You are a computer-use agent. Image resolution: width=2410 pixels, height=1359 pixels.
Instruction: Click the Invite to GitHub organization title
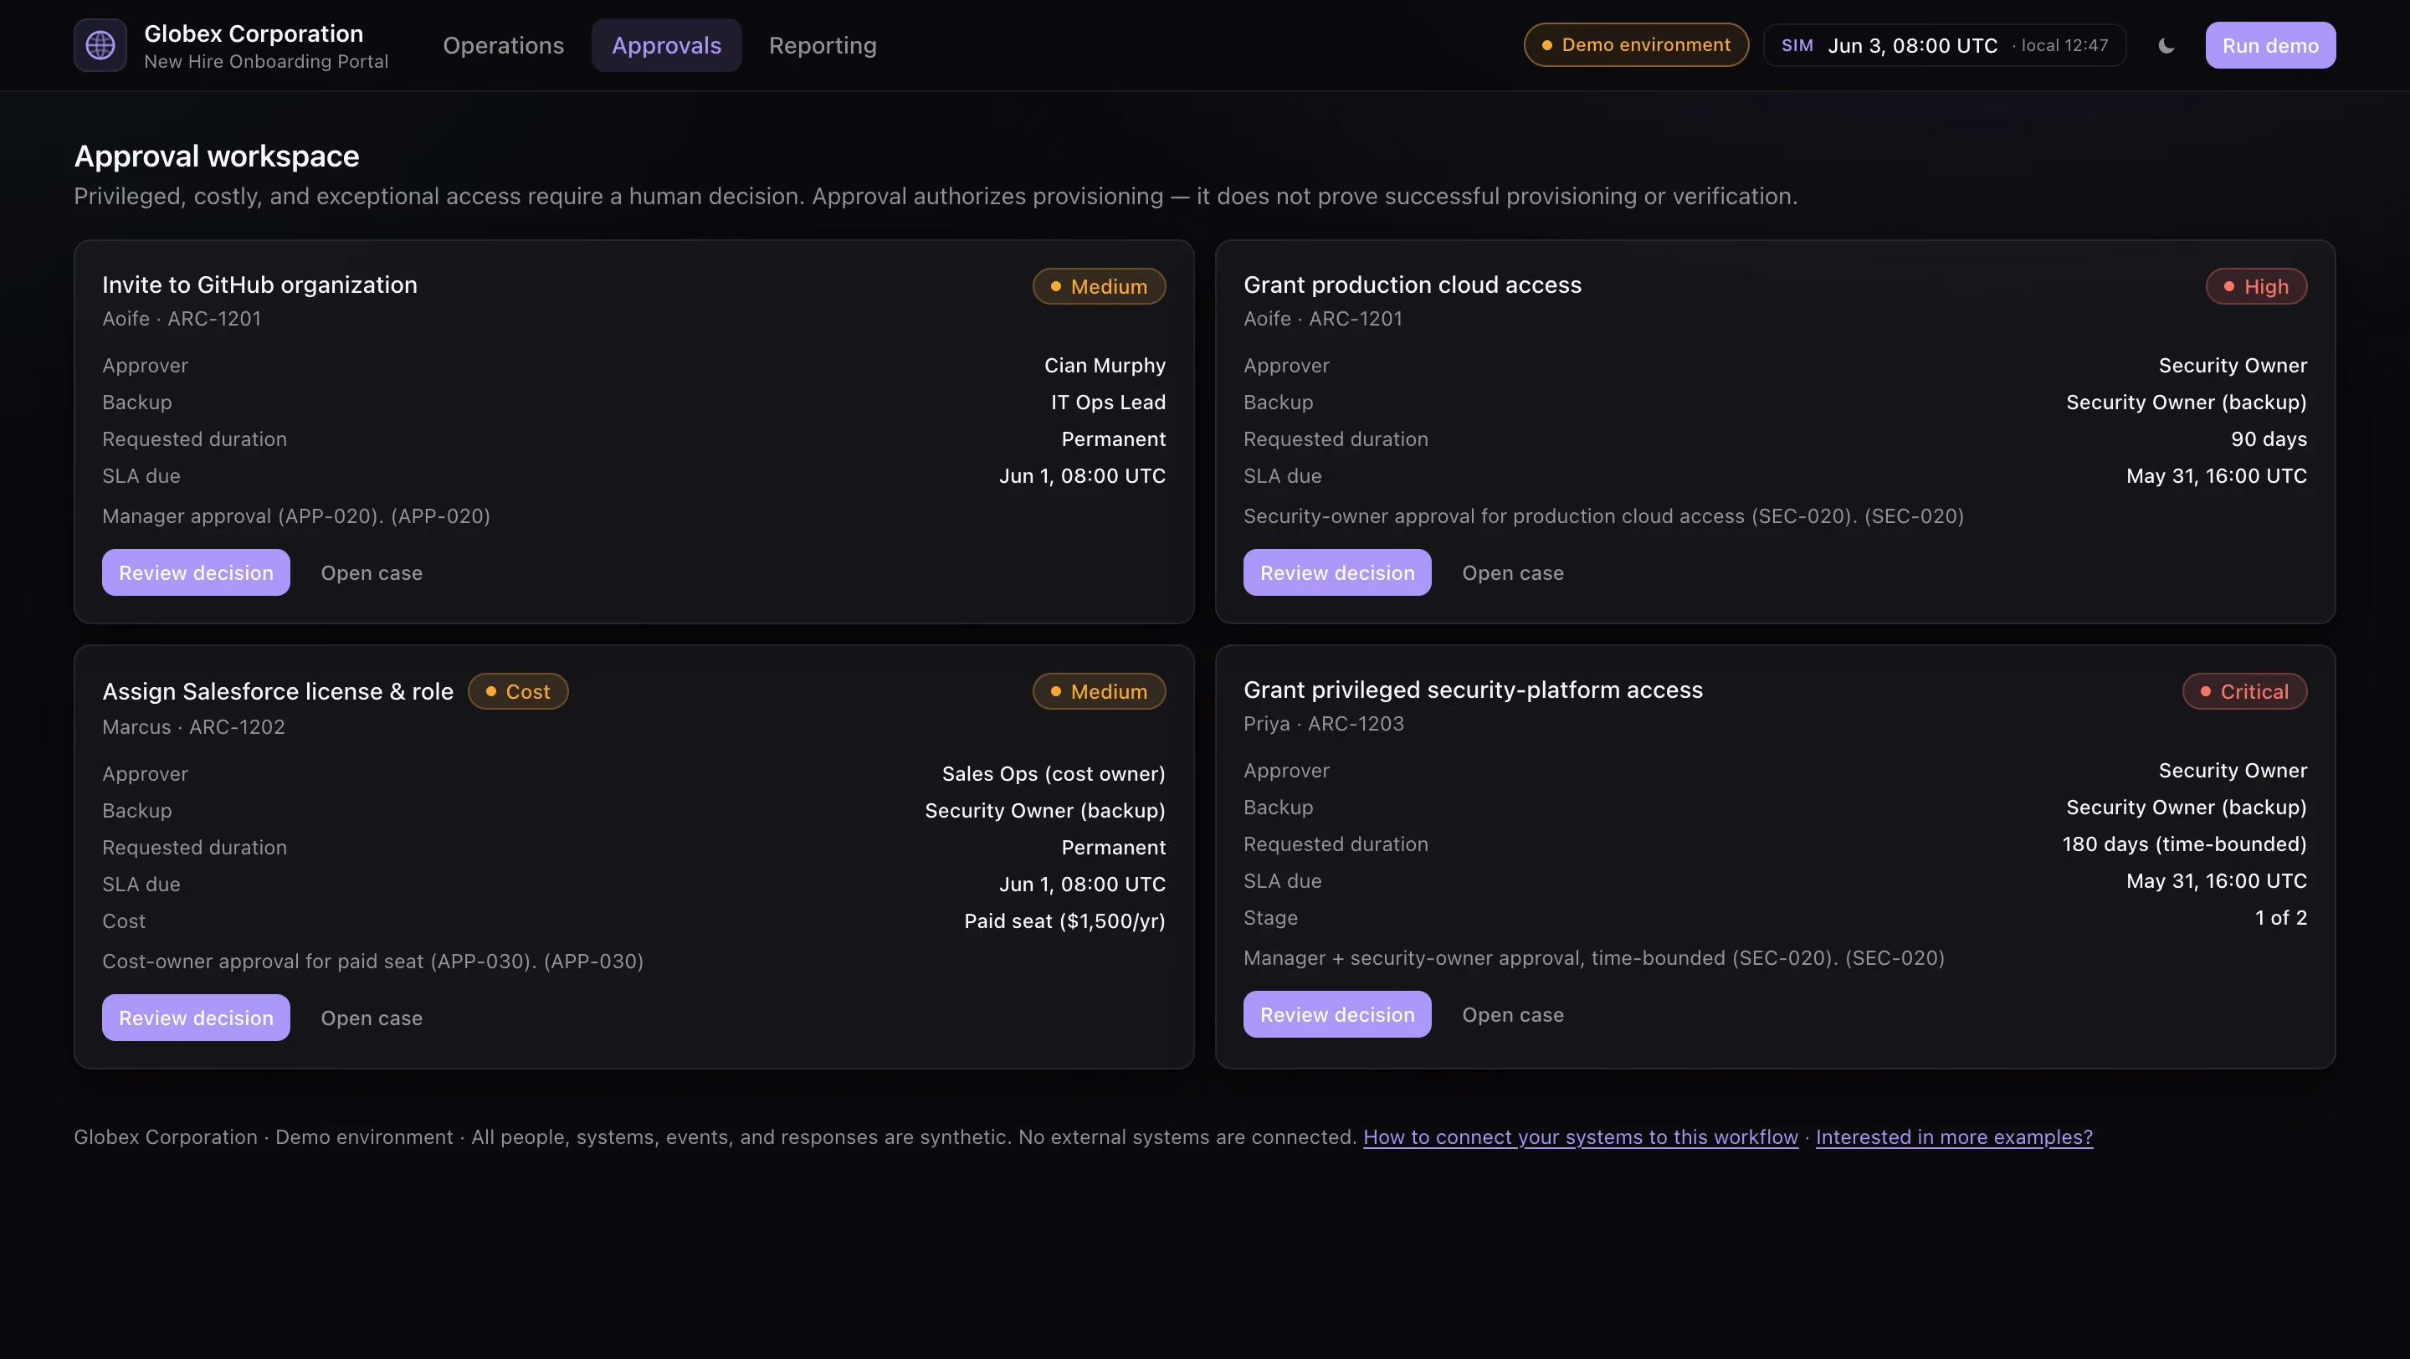tap(259, 285)
